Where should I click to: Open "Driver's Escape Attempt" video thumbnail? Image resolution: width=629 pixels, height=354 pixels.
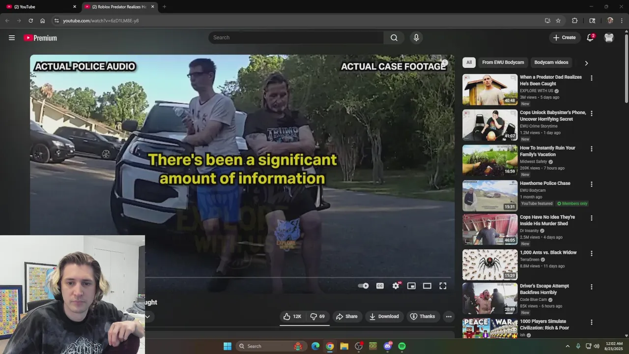[x=490, y=298]
